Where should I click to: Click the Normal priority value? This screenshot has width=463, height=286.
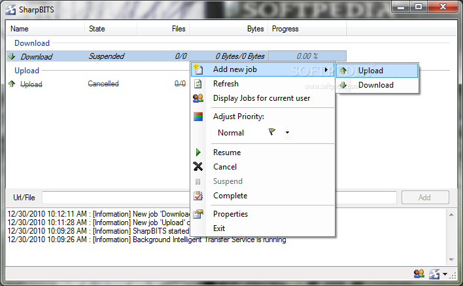tap(231, 133)
